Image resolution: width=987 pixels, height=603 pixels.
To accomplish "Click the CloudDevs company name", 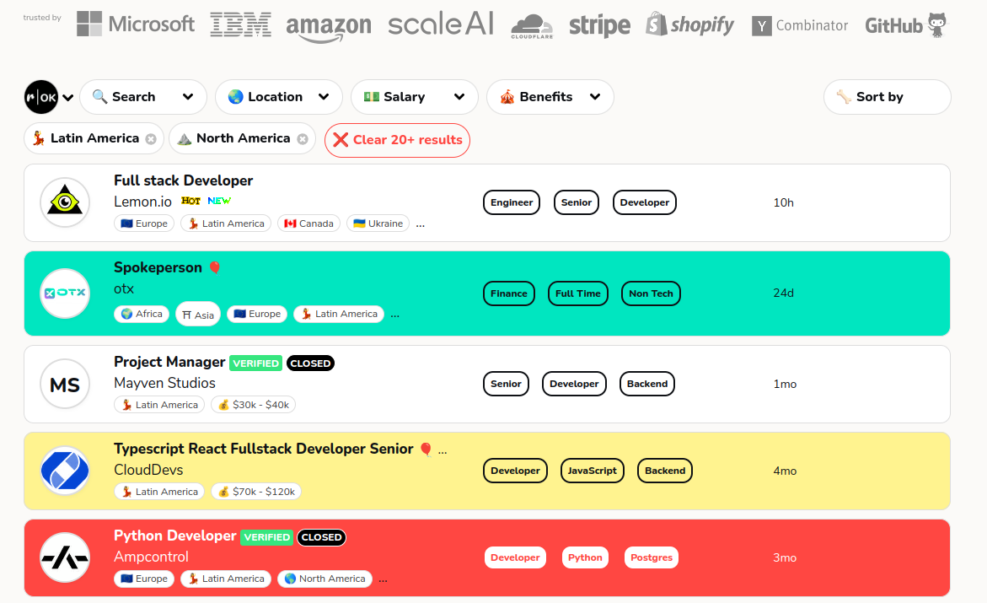I will pos(148,470).
